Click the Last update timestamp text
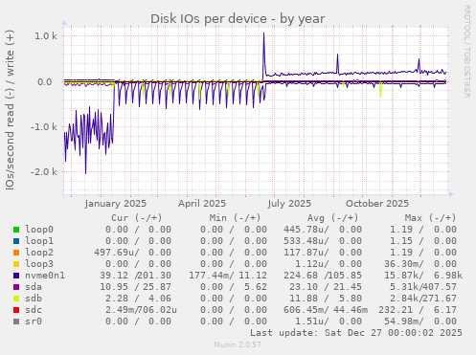This screenshot has width=476, height=355. point(356,333)
